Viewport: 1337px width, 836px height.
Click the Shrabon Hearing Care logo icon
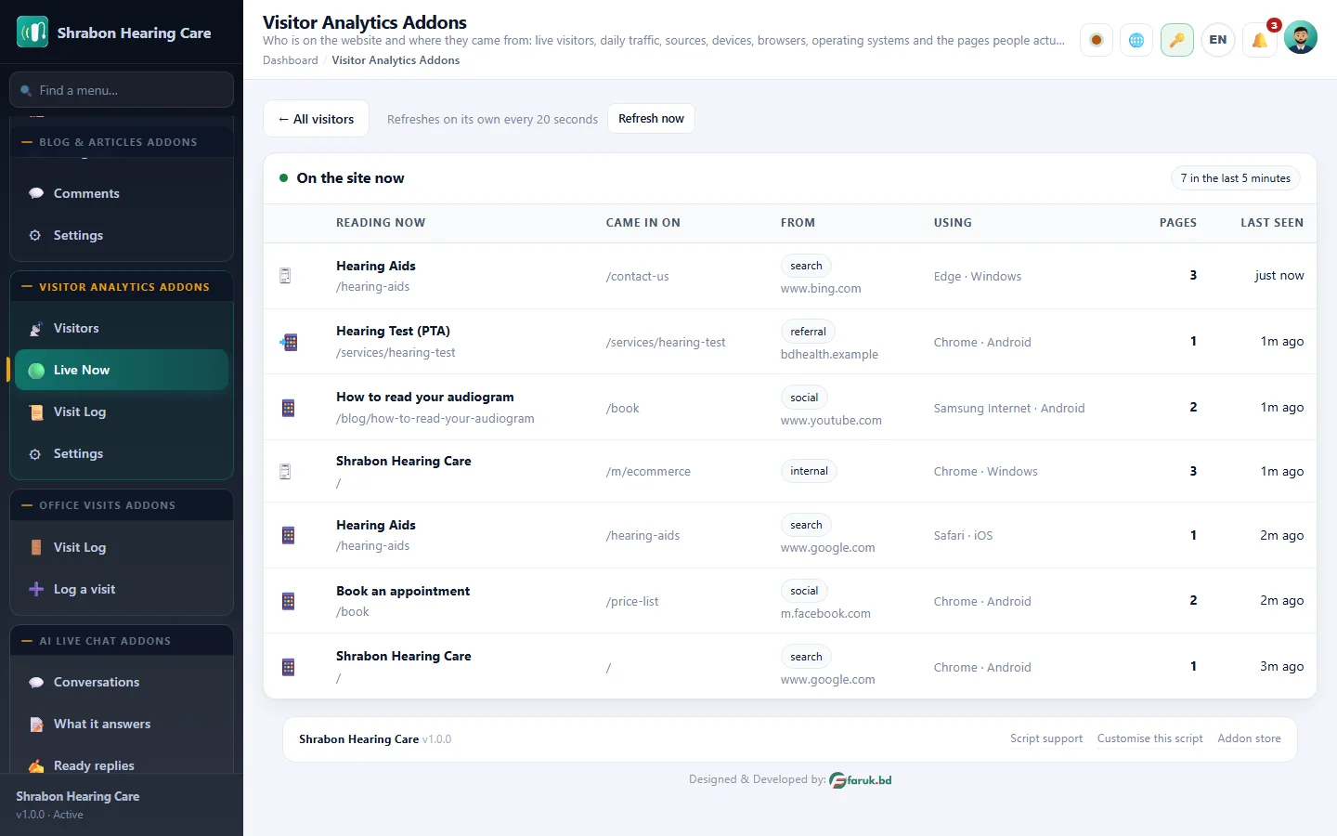[32, 33]
